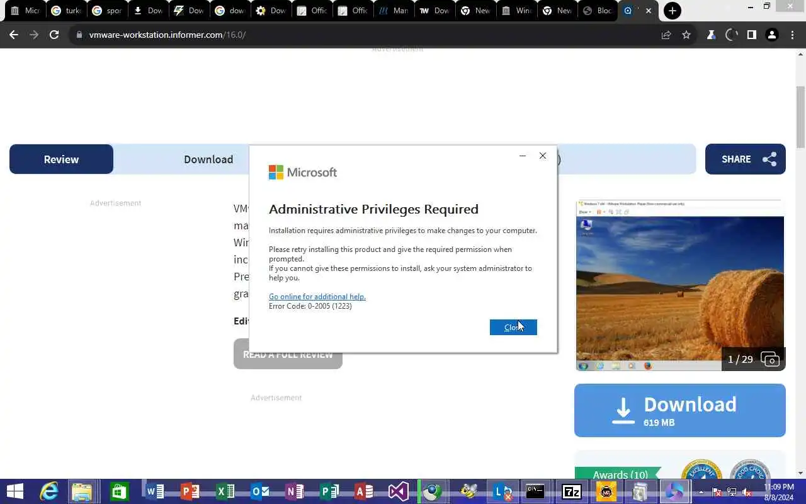This screenshot has width=806, height=504.
Task: Click the SHARE button
Action: (x=746, y=159)
